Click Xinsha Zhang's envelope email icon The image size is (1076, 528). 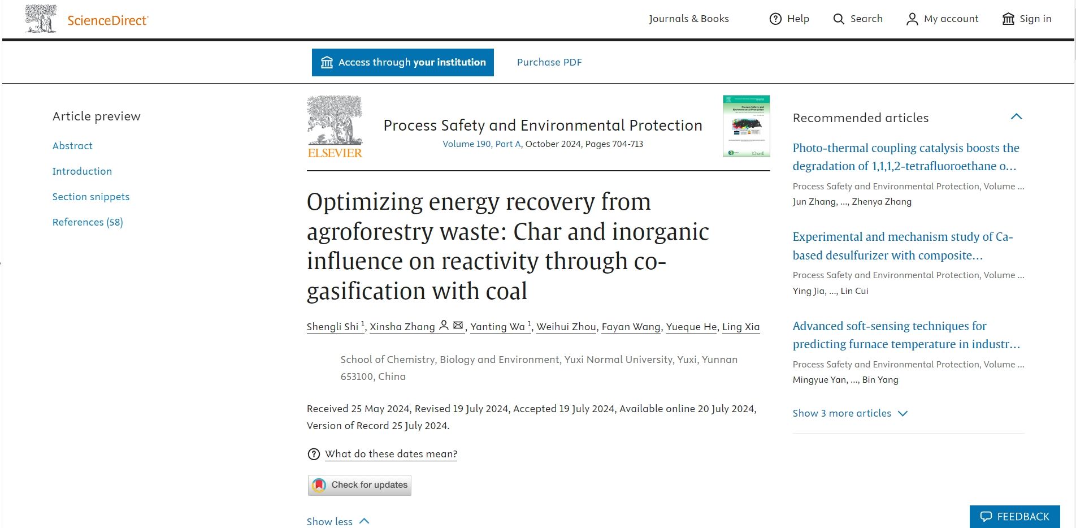(458, 326)
